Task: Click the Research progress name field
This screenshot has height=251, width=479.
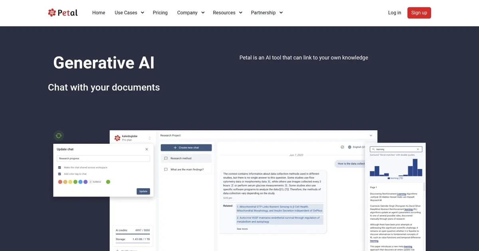Action: pos(103,159)
